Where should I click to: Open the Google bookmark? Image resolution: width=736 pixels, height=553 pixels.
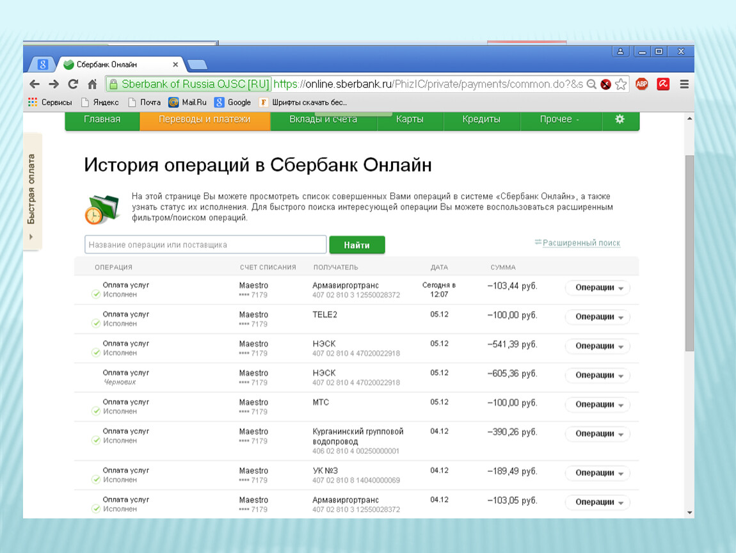[233, 102]
